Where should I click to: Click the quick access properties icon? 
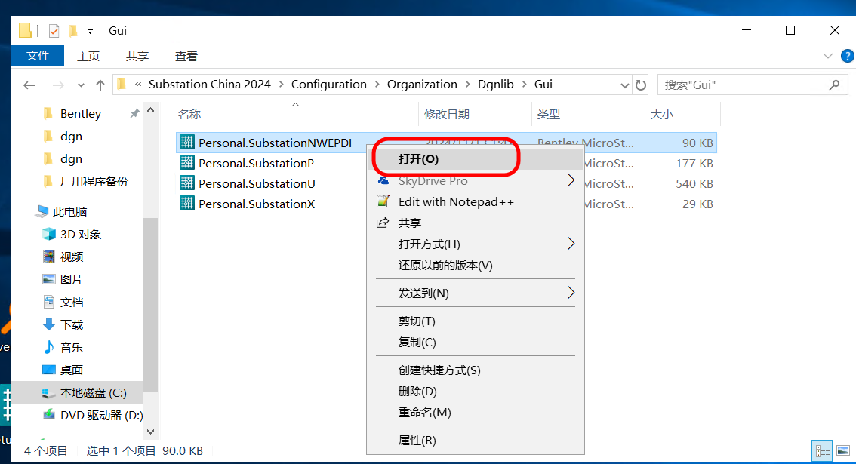click(x=54, y=31)
